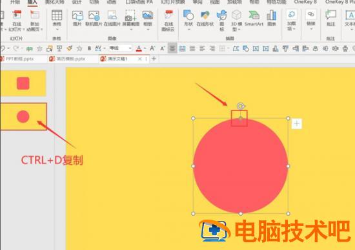Toggle the highlighted center align button
This screenshot has height=250, width=355.
(172, 48)
